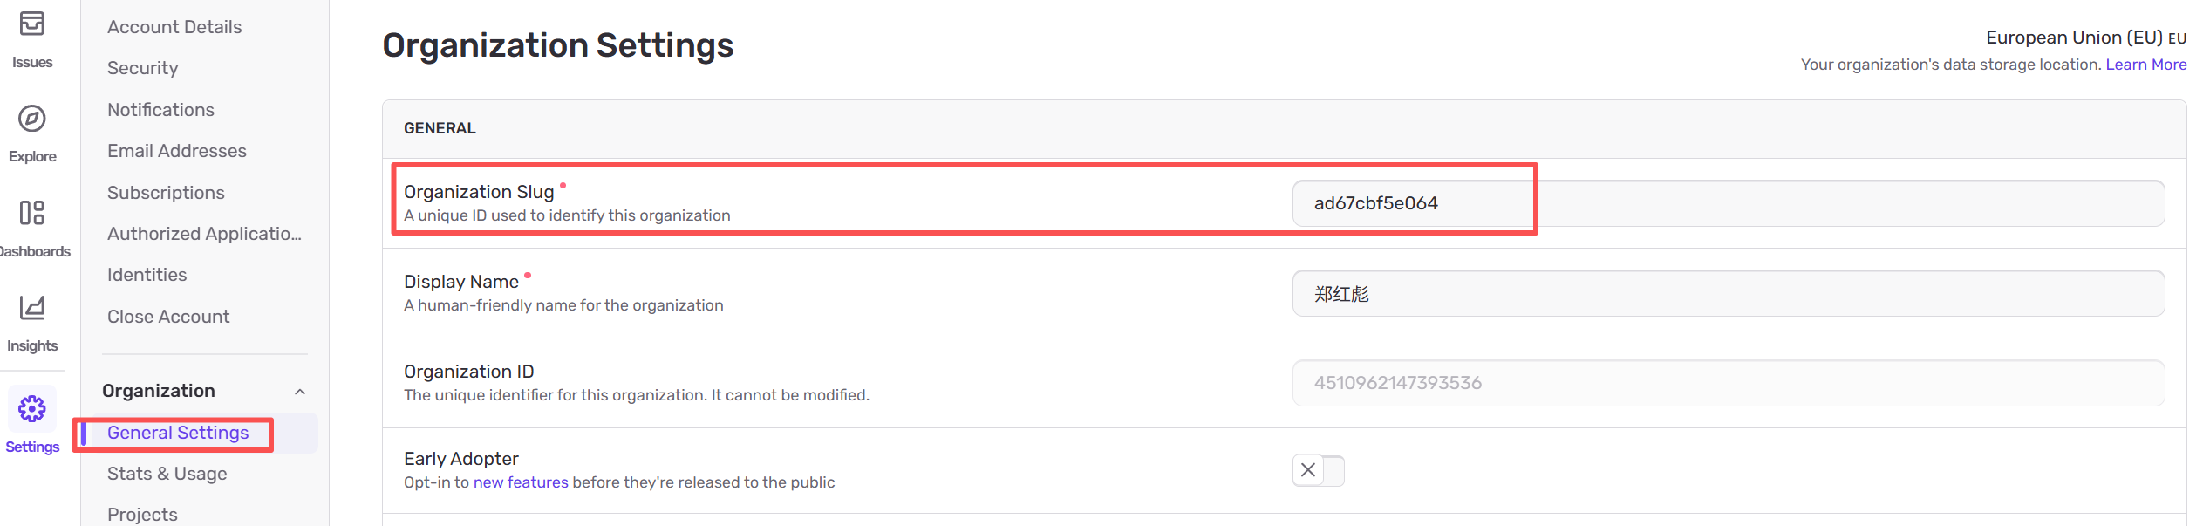Go to Account Details
The width and height of the screenshot is (2203, 526).
[x=174, y=27]
